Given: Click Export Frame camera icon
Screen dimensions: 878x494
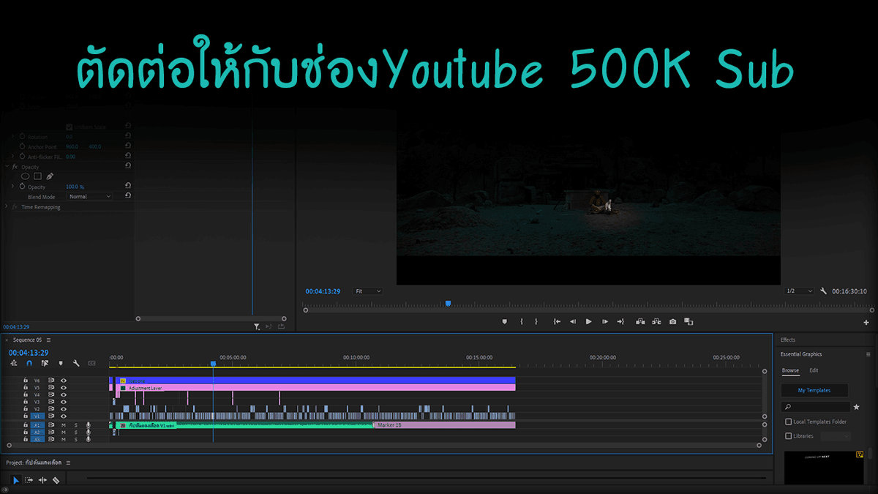Looking at the screenshot, I should pyautogui.click(x=672, y=321).
